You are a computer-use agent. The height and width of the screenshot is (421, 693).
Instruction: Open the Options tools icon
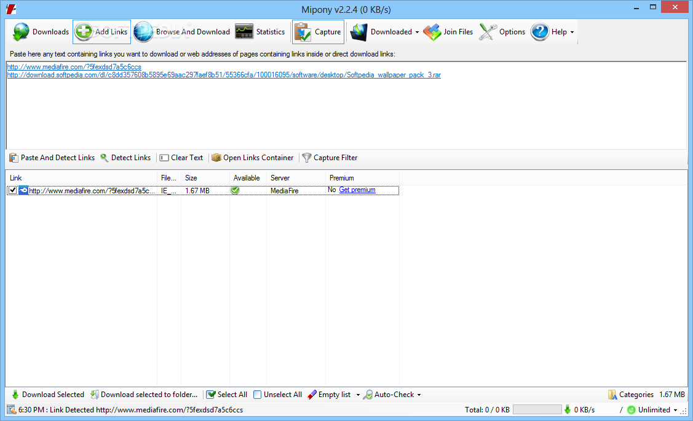pos(488,32)
